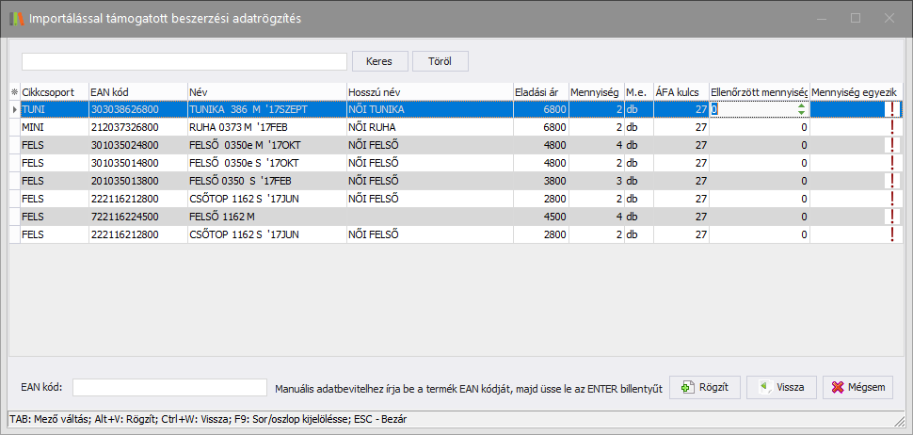Viewport: 913px width, 435px height.
Task: Sort the grid by the Eladási ár header
Action: coord(539,92)
